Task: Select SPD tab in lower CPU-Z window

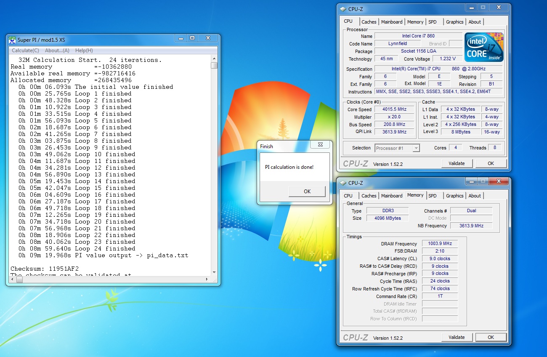Action: 433,196
